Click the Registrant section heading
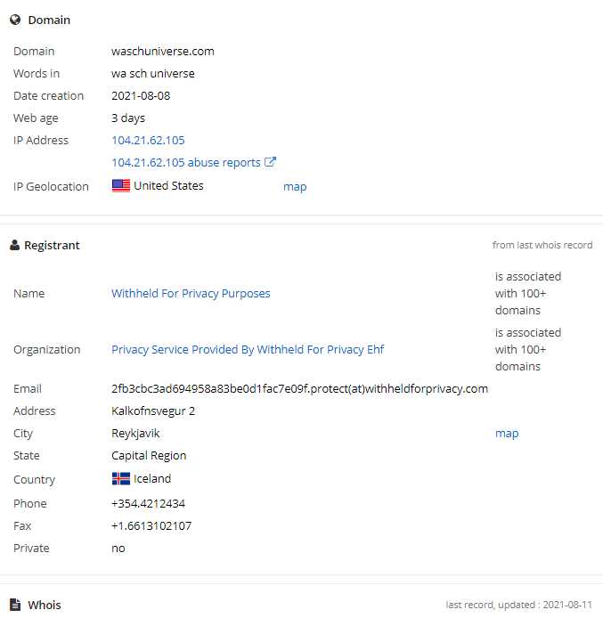Screen dimensions: 603x618 52,246
